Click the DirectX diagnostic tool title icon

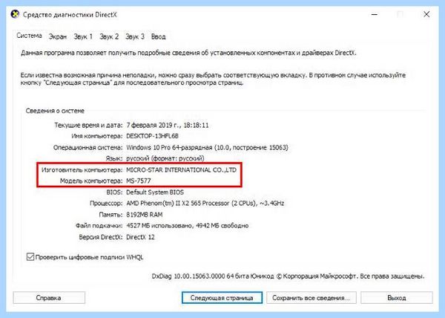pyautogui.click(x=15, y=14)
